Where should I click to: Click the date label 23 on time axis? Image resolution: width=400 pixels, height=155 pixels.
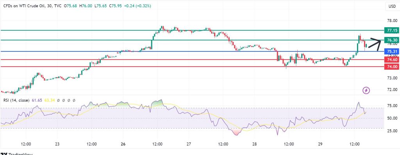pos(57,144)
